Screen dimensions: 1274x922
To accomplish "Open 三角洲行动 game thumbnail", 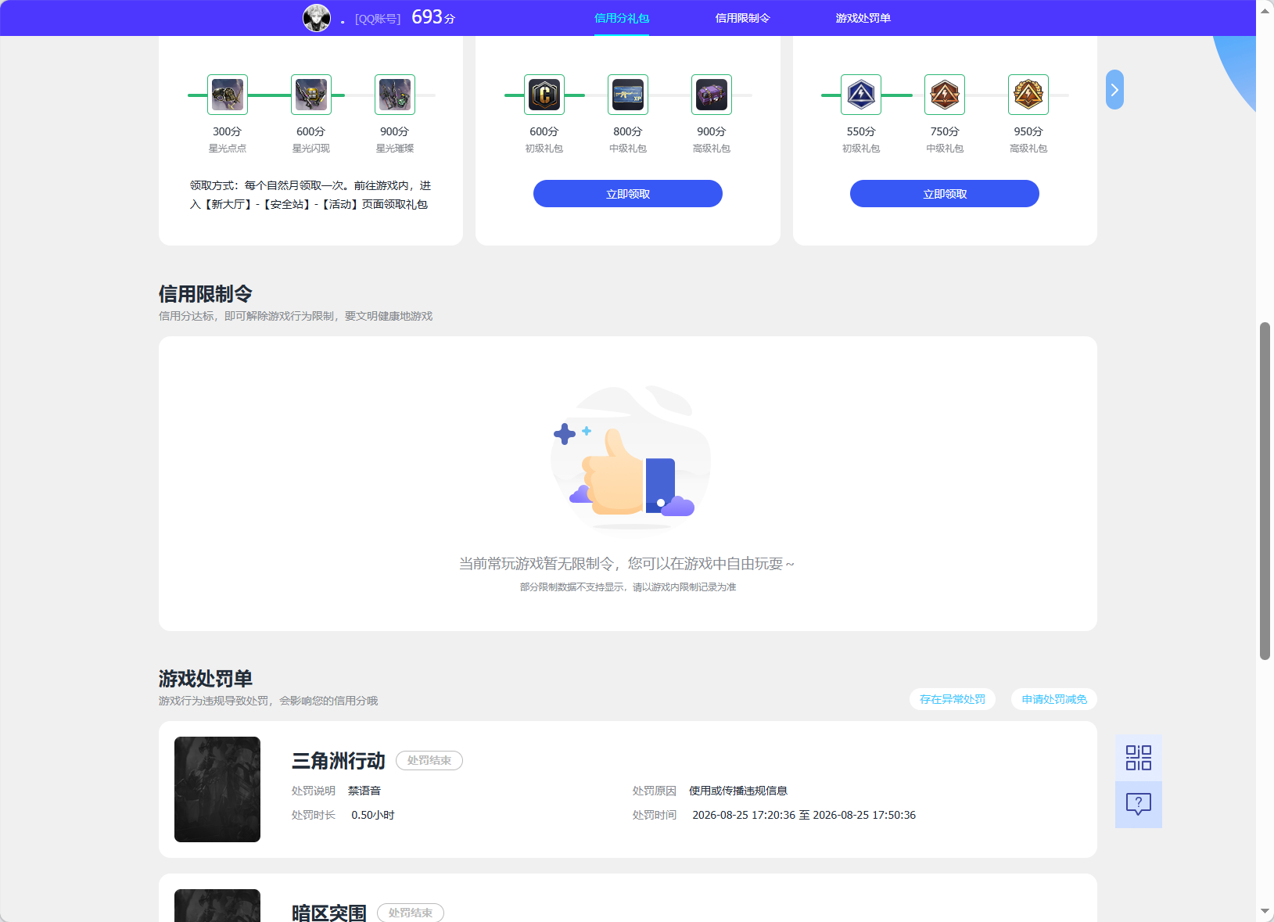I will tap(217, 789).
